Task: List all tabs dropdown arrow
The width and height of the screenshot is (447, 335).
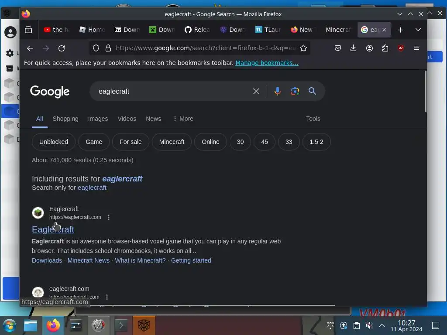Action: click(x=418, y=30)
